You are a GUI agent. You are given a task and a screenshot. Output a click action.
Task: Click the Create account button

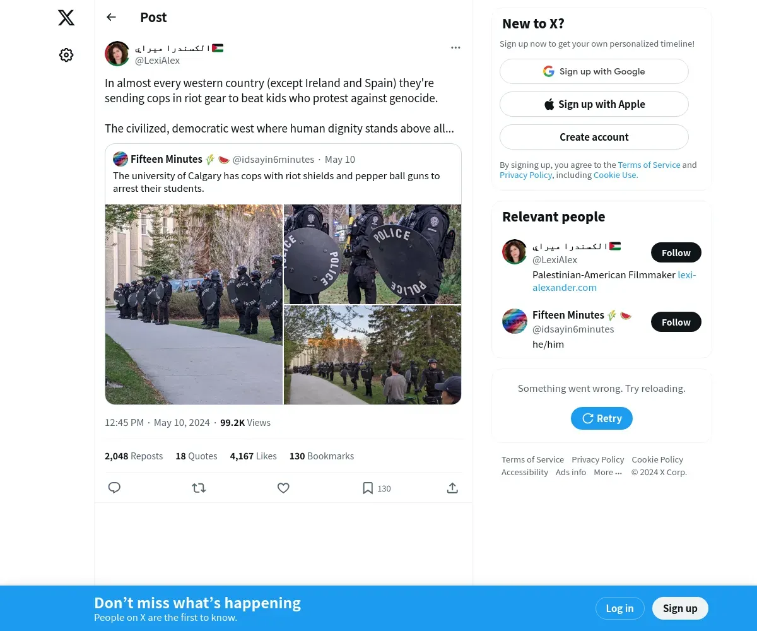click(x=594, y=137)
